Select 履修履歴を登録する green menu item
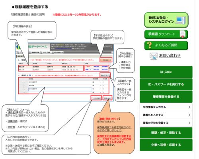The width and height of the screenshot is (199, 159). coord(166,97)
